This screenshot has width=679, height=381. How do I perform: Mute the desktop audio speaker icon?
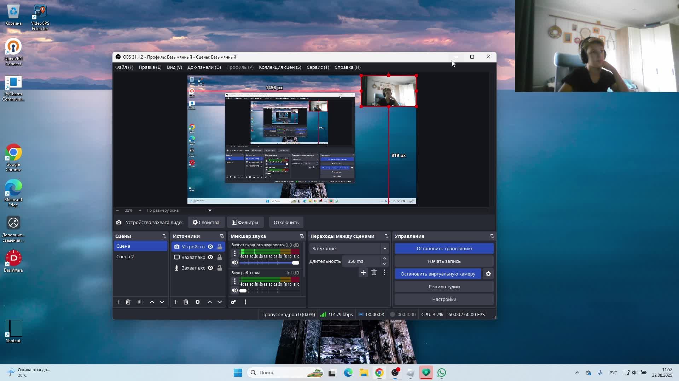(x=234, y=291)
